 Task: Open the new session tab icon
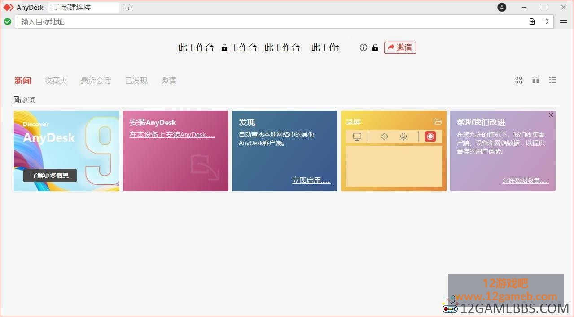tap(127, 7)
